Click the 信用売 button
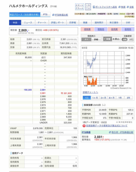The height and width of the screenshot is (172, 136). (128, 29)
